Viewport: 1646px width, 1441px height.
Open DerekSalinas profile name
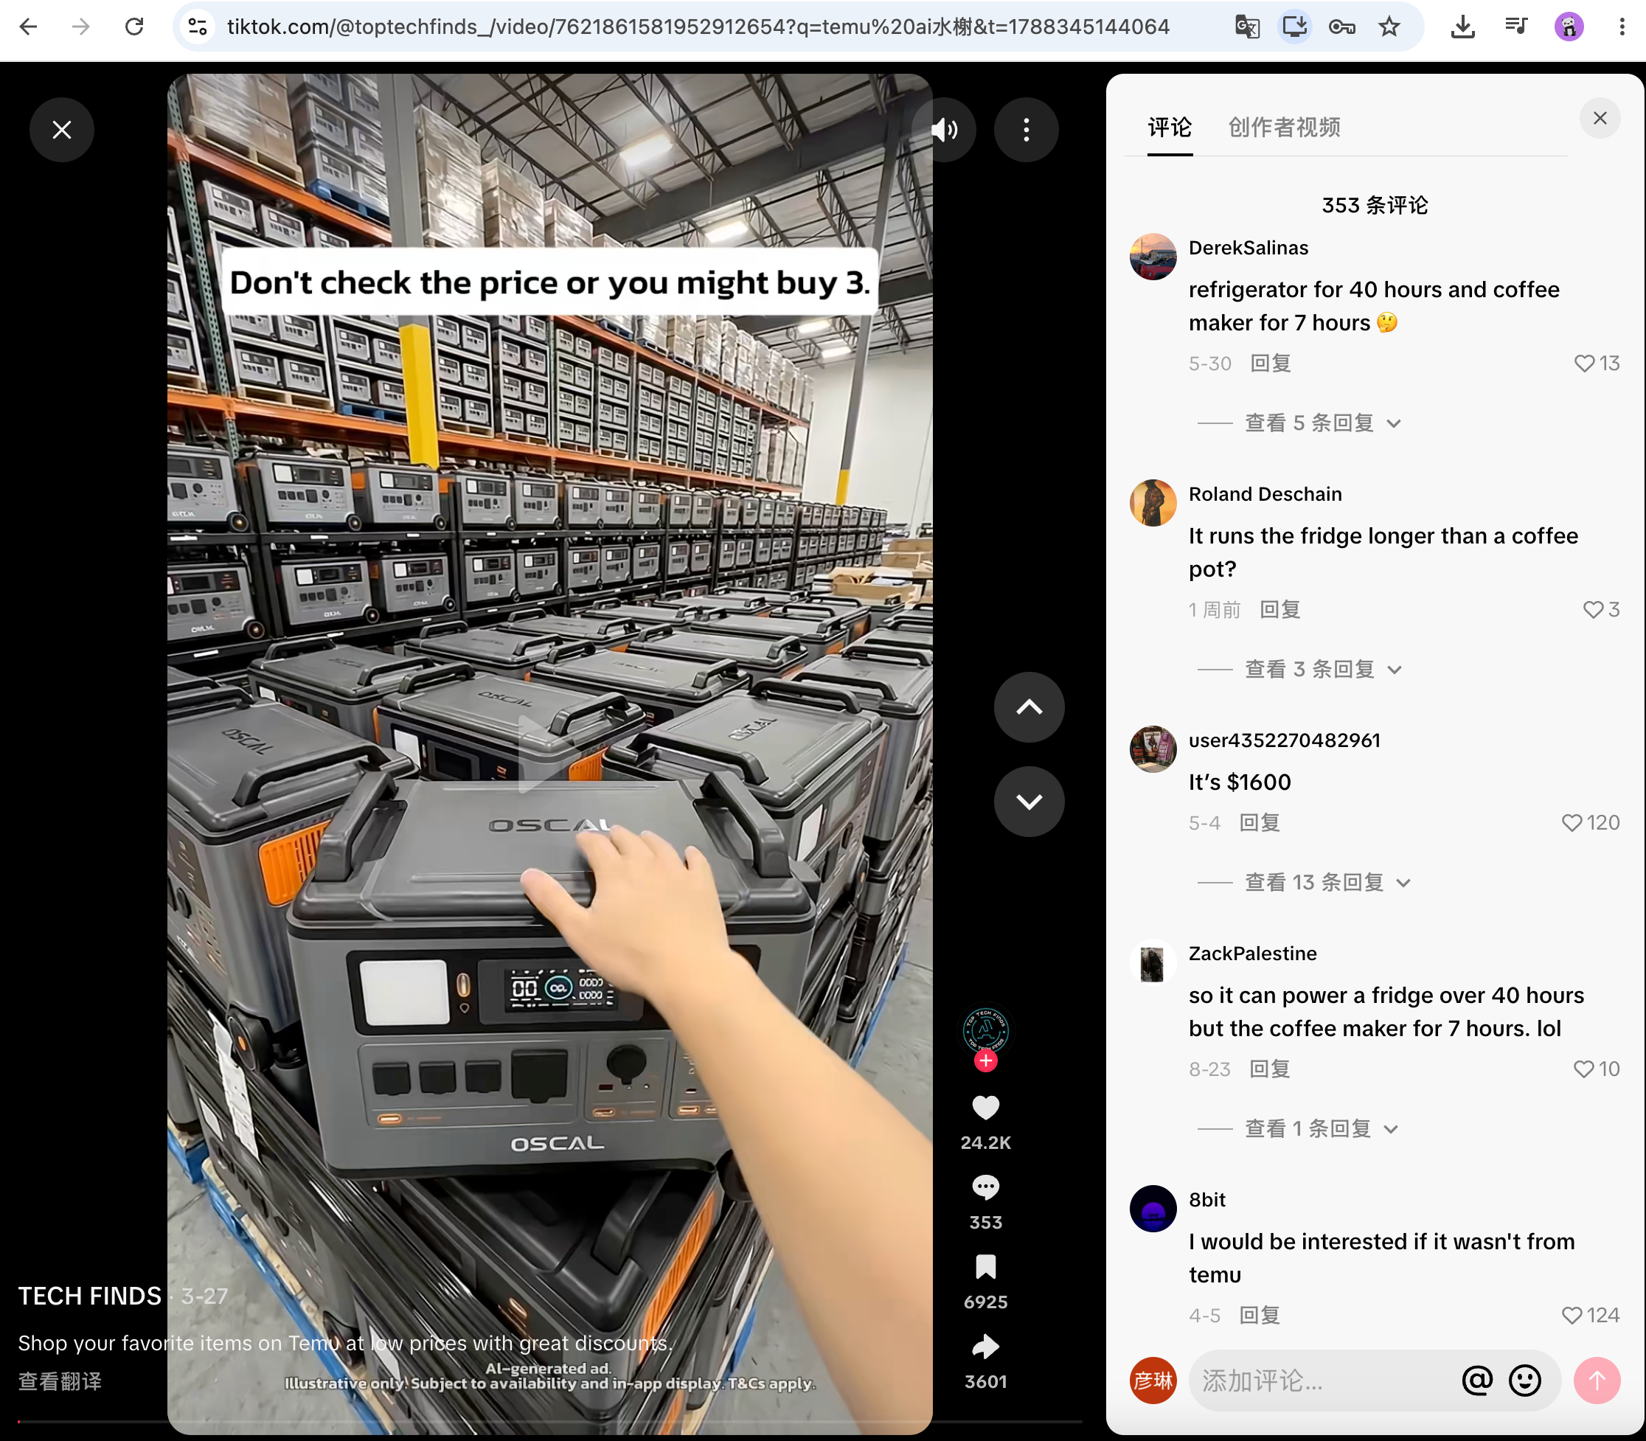(1248, 248)
